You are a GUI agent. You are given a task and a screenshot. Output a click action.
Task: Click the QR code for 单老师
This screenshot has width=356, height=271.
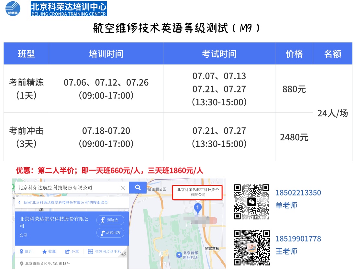(x=251, y=202)
